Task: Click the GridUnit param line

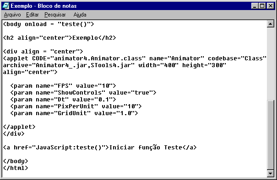Action: (74, 113)
